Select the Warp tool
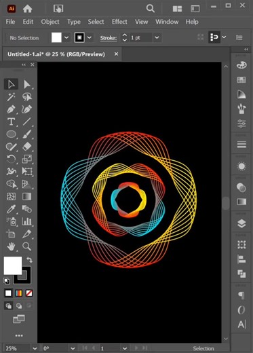 point(11,172)
